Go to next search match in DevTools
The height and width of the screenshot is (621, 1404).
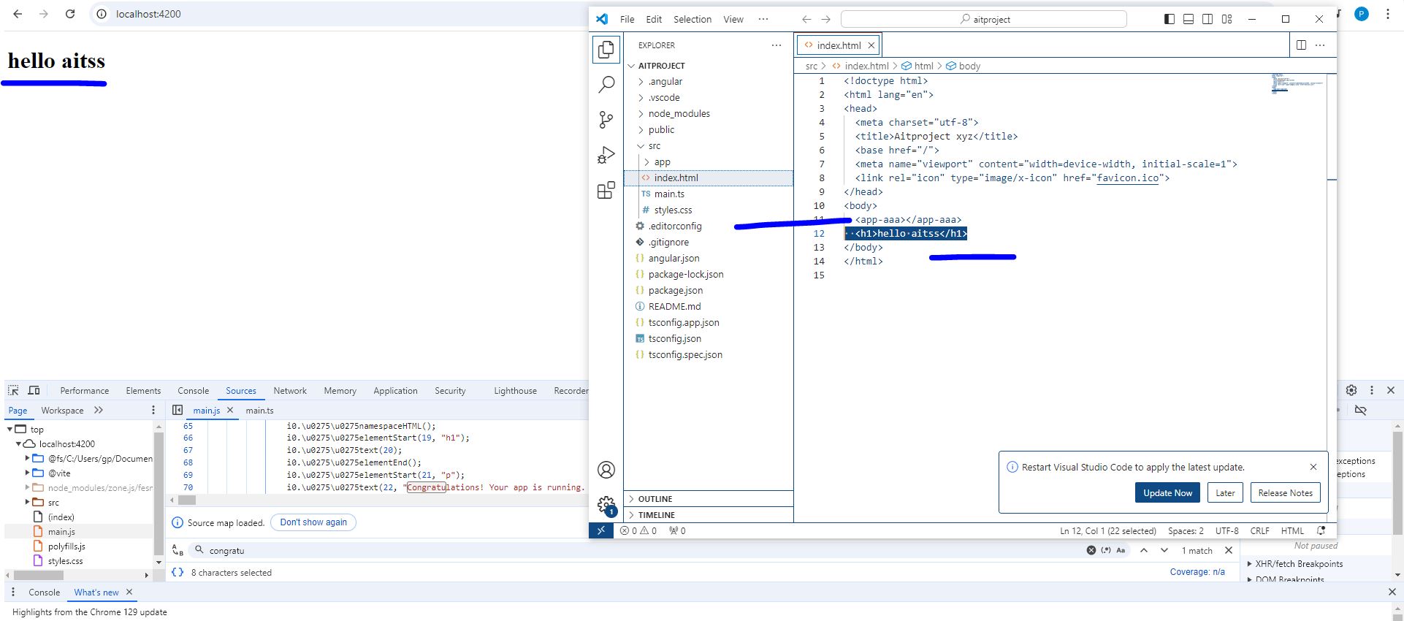(x=1164, y=550)
